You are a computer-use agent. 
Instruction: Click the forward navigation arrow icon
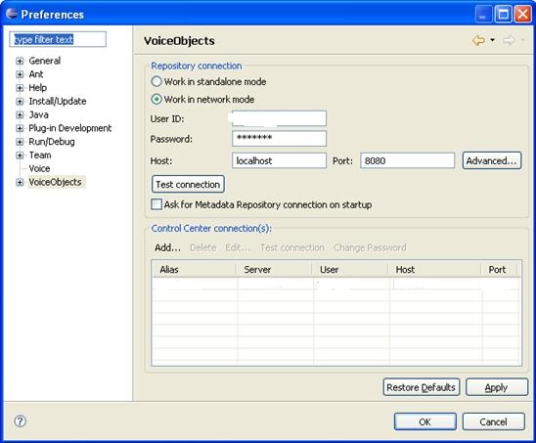509,40
